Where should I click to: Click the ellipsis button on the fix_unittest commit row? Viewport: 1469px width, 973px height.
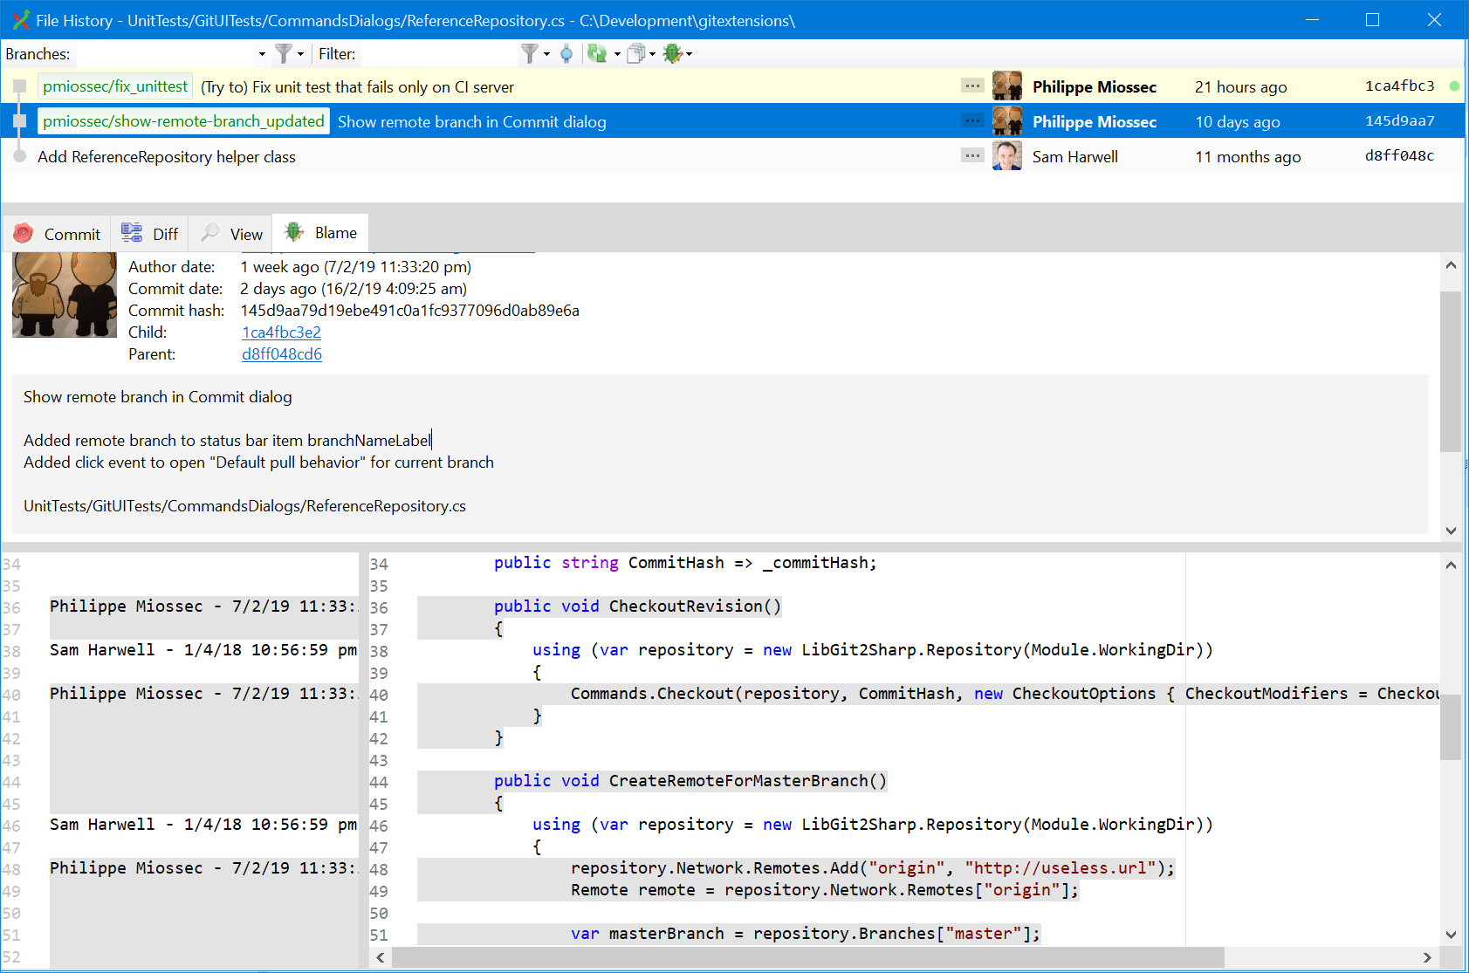point(971,86)
